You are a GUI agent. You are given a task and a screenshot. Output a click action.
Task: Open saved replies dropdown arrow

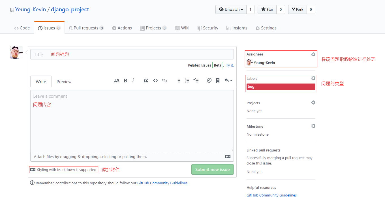coord(228,81)
